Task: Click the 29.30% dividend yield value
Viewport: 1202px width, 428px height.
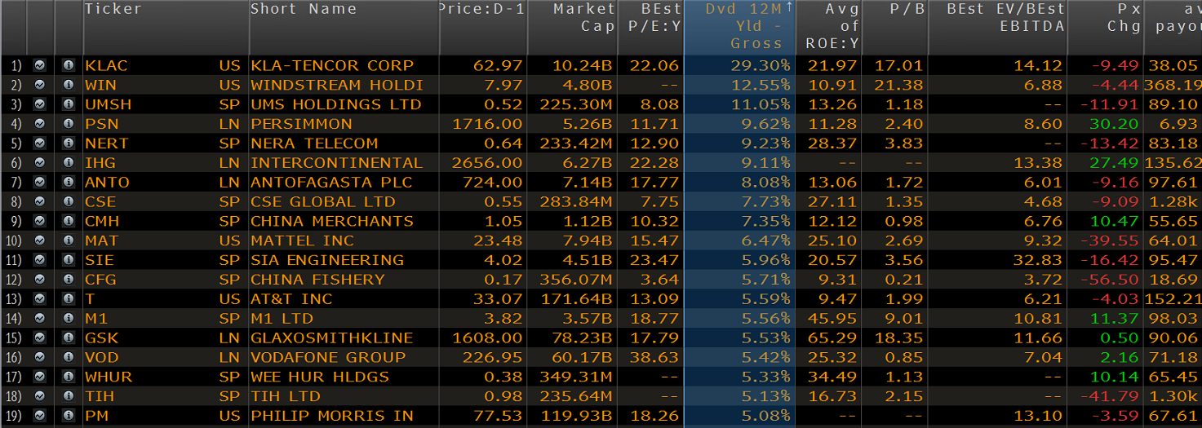Action: (x=761, y=65)
